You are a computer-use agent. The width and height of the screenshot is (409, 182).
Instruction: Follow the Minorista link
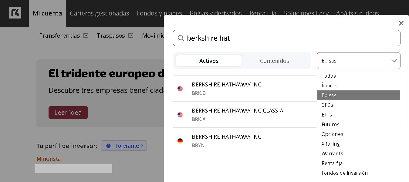(49, 159)
